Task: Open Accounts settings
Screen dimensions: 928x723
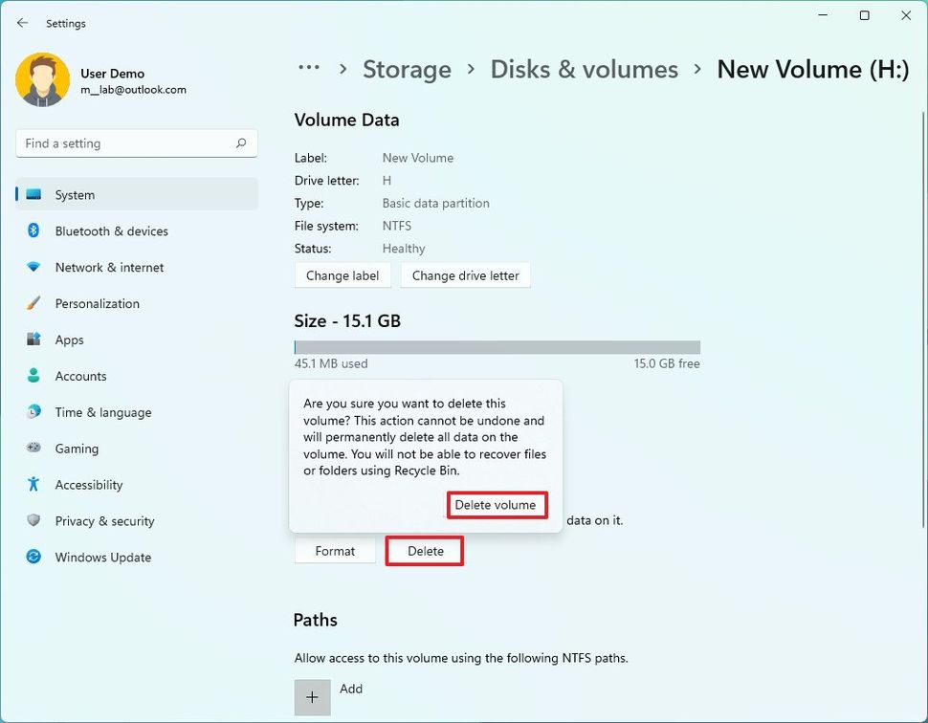Action: tap(80, 376)
